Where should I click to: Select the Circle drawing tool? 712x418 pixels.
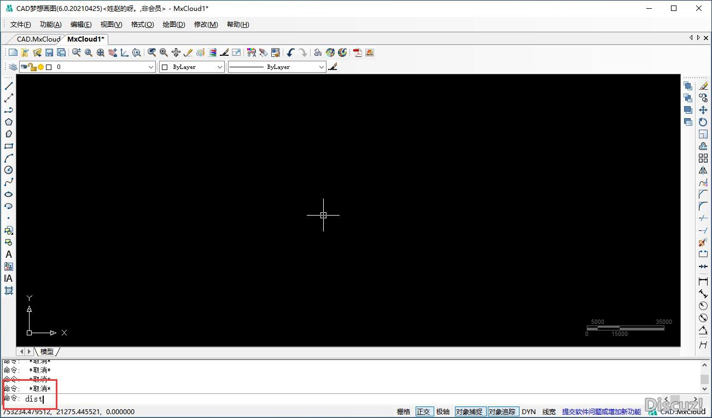click(9, 170)
